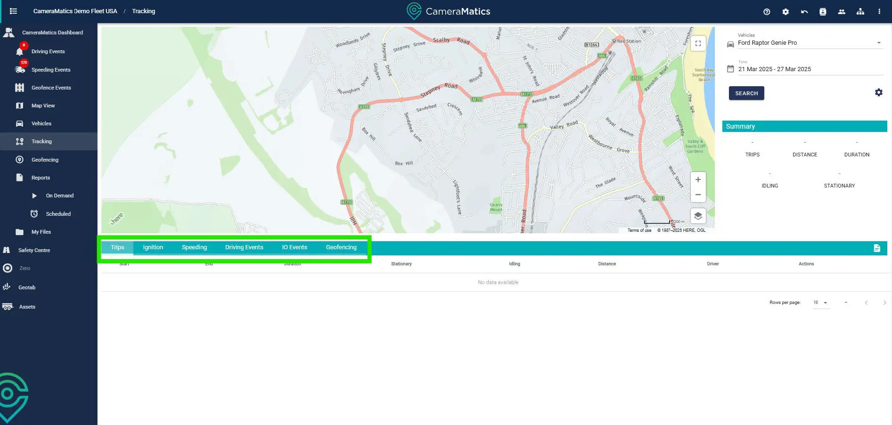Click the SEARCH button
The height and width of the screenshot is (425, 892).
pyautogui.click(x=746, y=93)
